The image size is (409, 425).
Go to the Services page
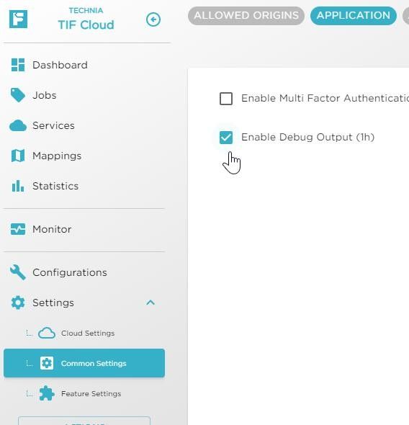coord(84,125)
